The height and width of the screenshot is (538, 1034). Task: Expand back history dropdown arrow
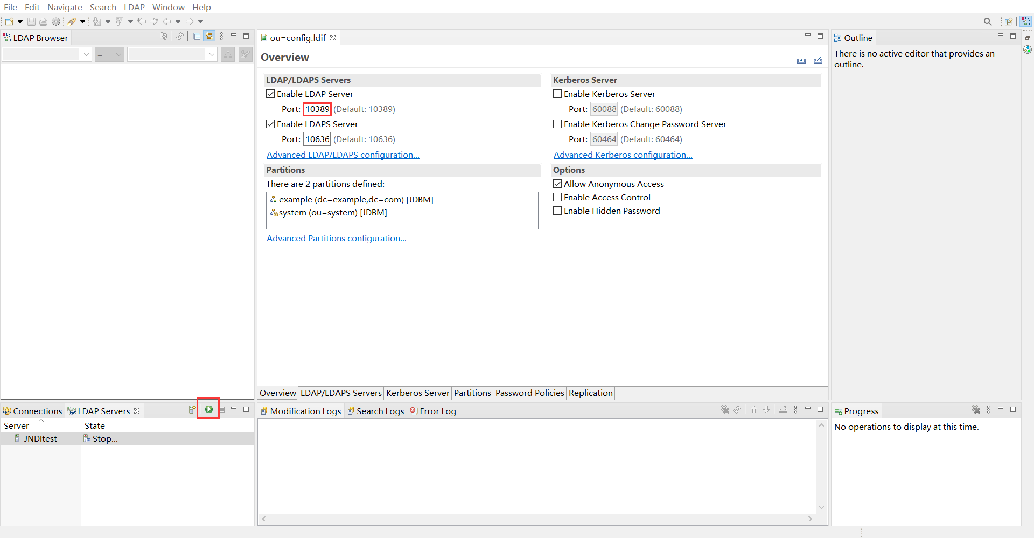(x=178, y=22)
